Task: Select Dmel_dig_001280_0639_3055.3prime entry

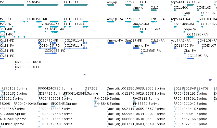Action: point(136,88)
